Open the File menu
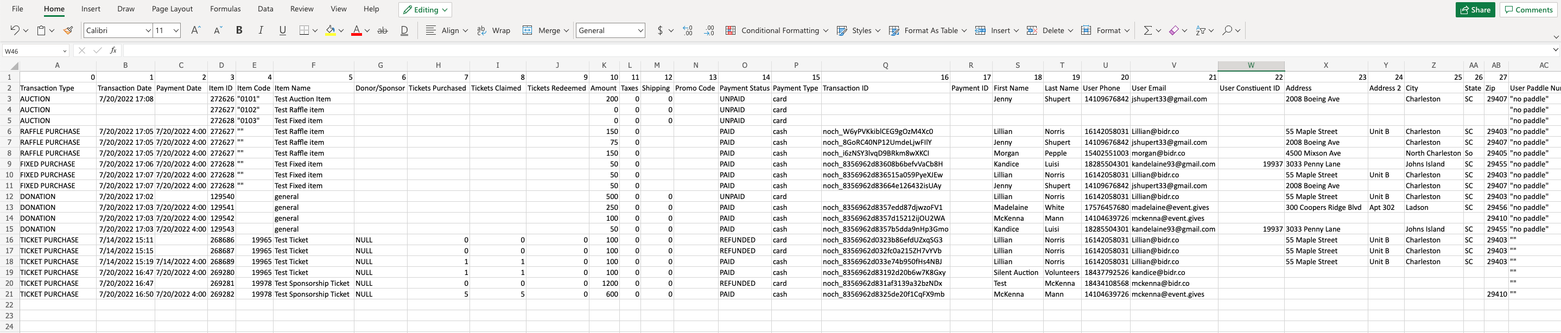The height and width of the screenshot is (333, 1561). tap(17, 9)
